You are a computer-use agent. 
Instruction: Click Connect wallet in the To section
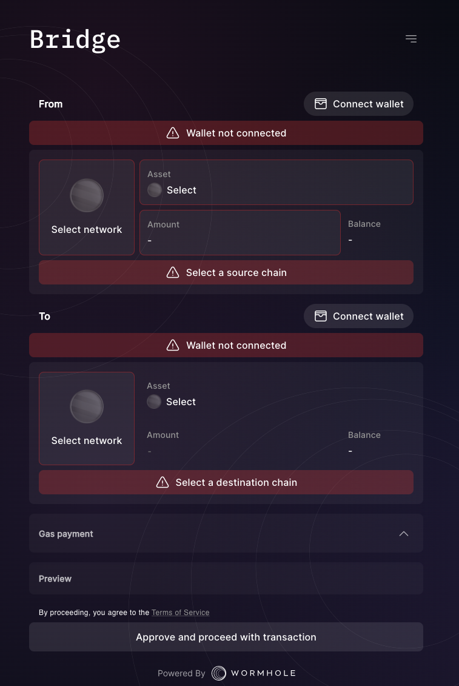click(x=358, y=316)
